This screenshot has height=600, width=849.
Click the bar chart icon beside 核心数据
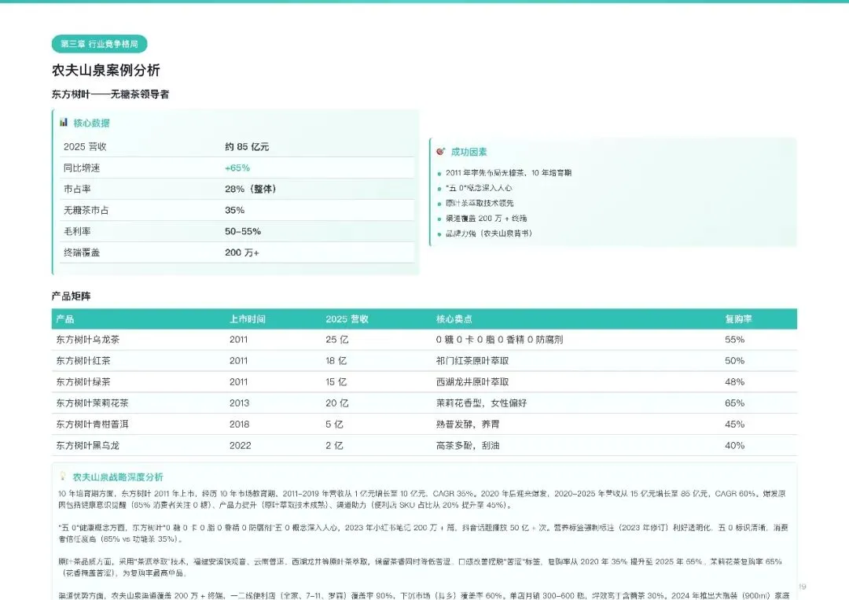tap(64, 123)
